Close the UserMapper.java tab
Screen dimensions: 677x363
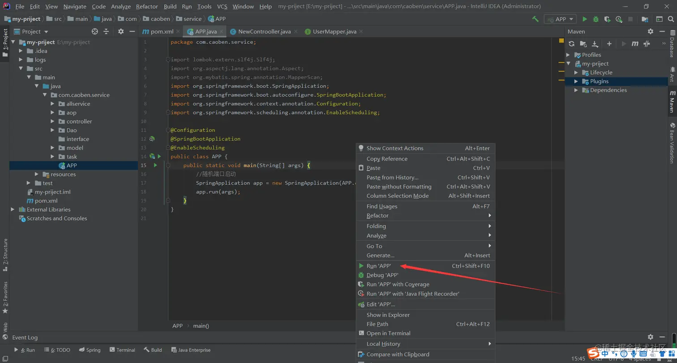pos(361,31)
